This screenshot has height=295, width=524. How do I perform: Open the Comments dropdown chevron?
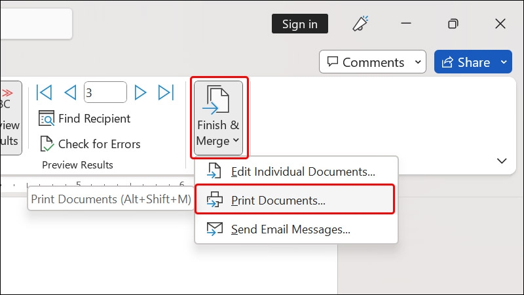[418, 62]
